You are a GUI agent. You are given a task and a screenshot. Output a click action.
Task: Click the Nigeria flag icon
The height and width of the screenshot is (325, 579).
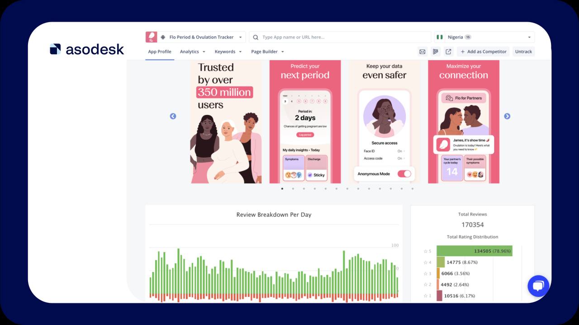441,37
